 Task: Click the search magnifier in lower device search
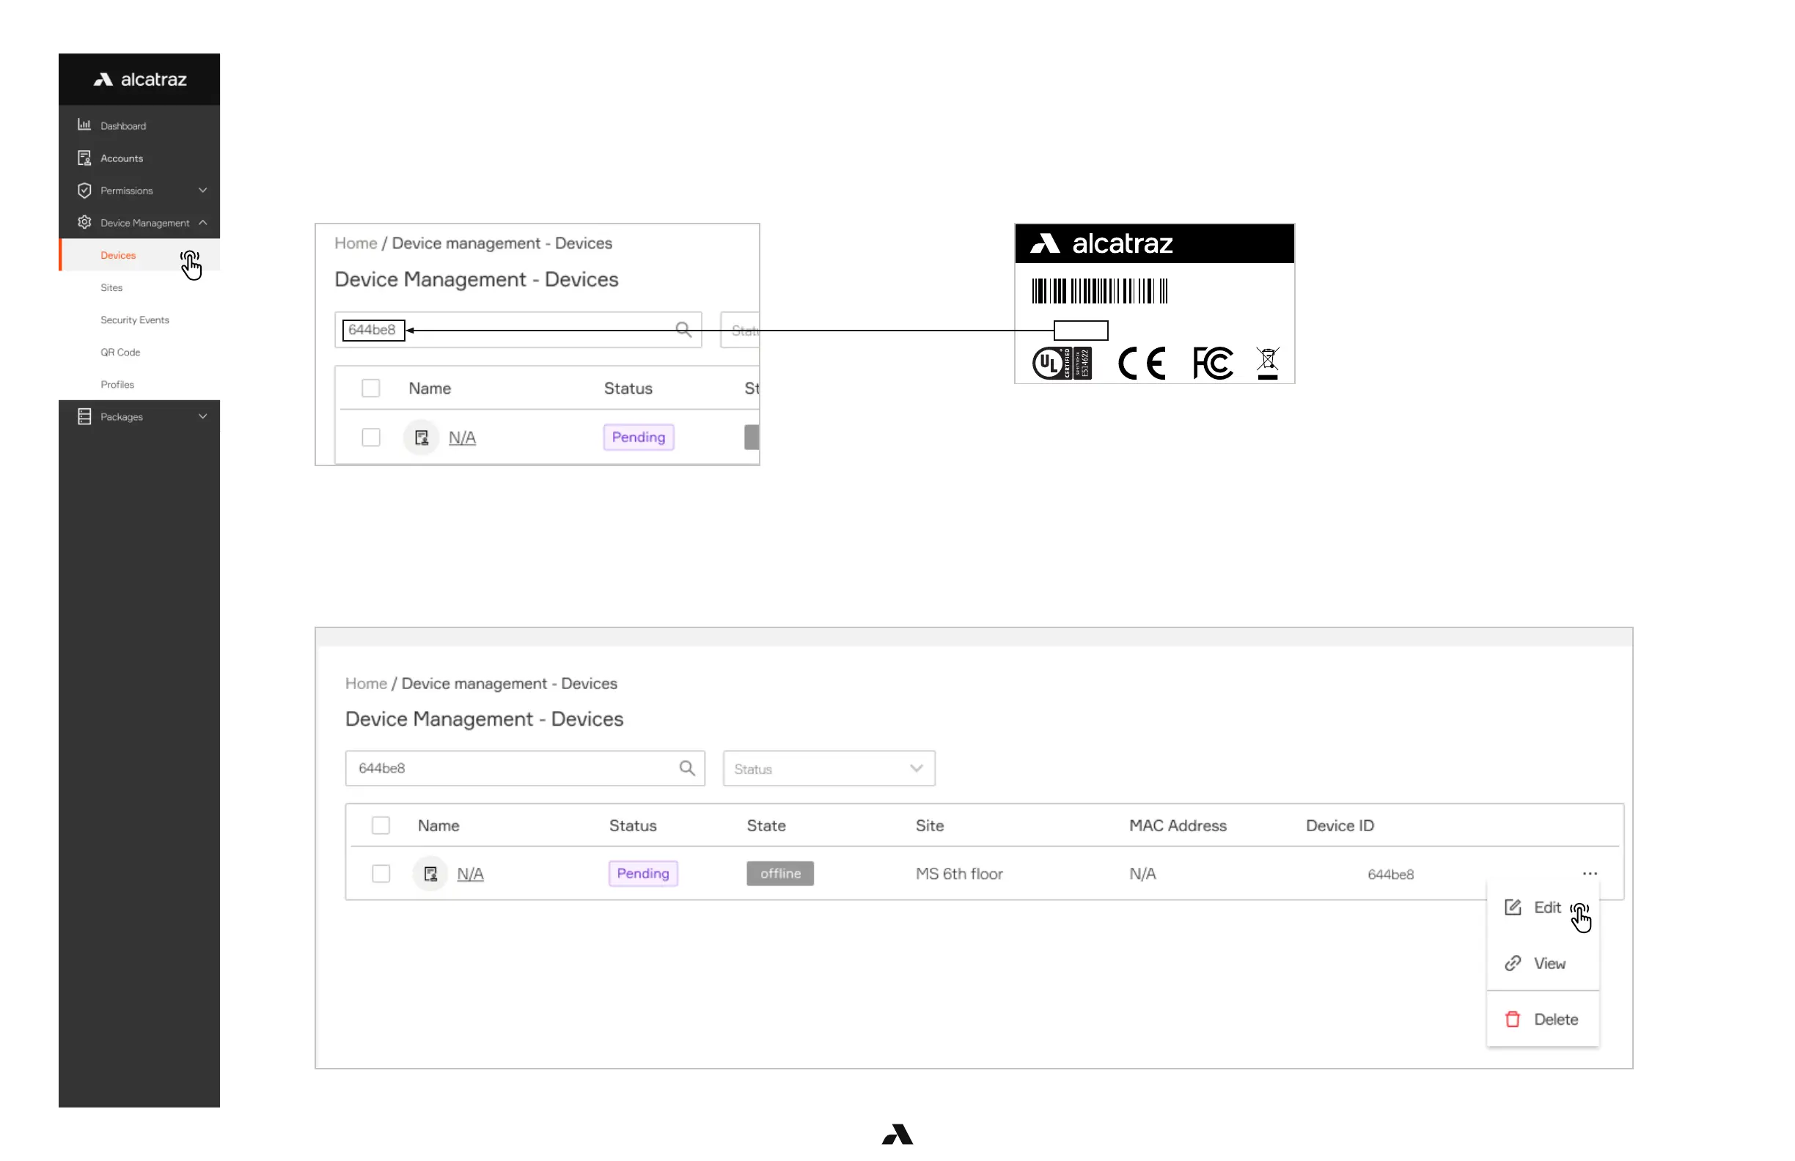tap(686, 768)
